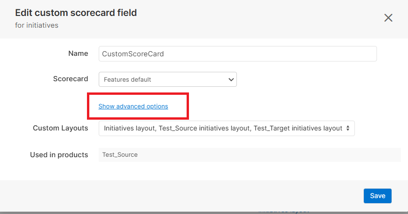408x214 pixels.
Task: Click the Scorecard dropdown chevron arrow
Action: [x=231, y=79]
